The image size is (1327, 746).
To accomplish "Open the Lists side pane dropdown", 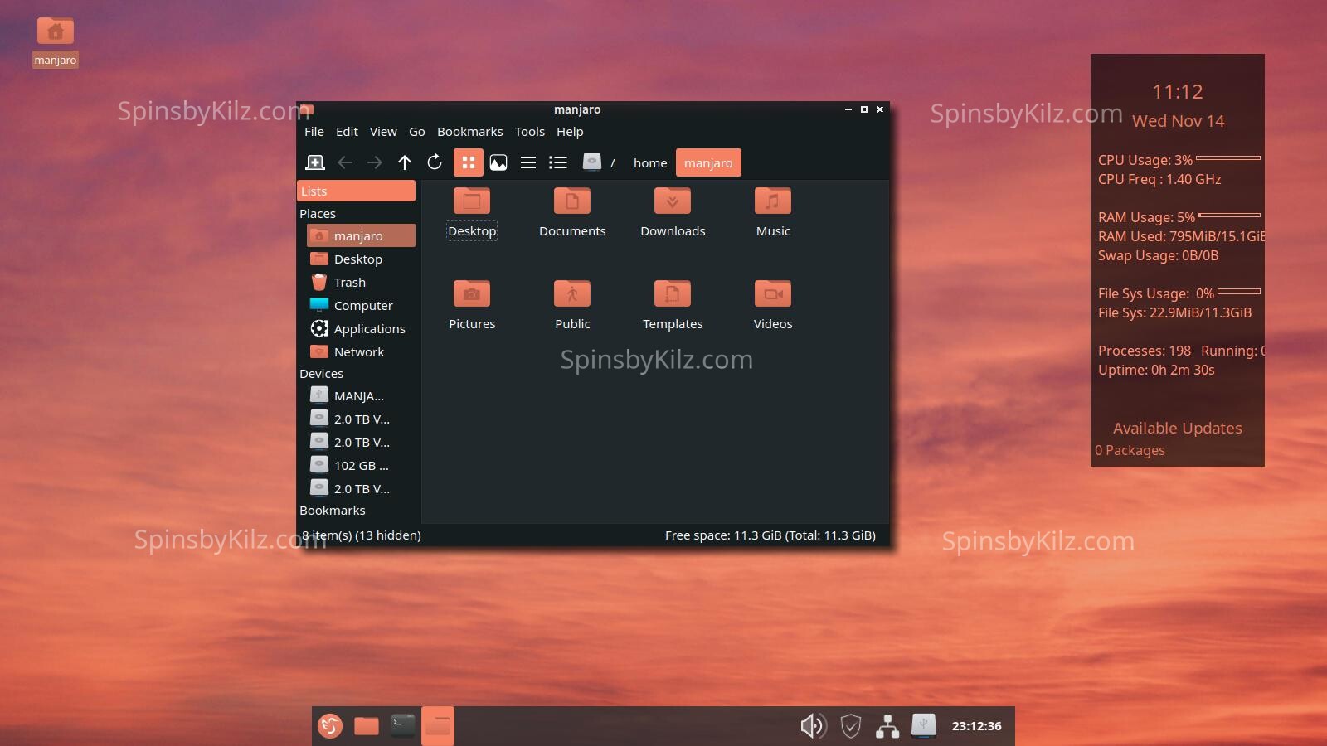I will tap(356, 191).
